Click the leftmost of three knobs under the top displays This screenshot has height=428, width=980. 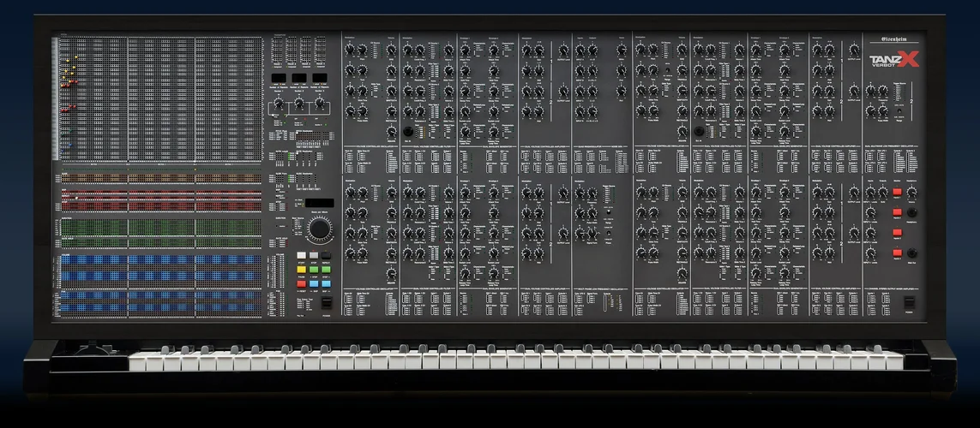coord(279,105)
